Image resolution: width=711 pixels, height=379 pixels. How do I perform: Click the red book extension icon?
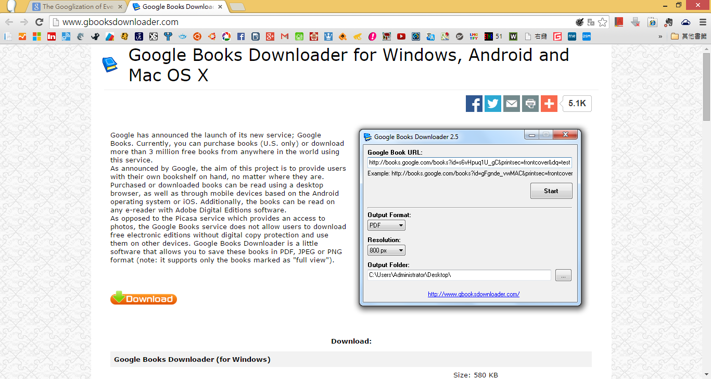click(619, 22)
